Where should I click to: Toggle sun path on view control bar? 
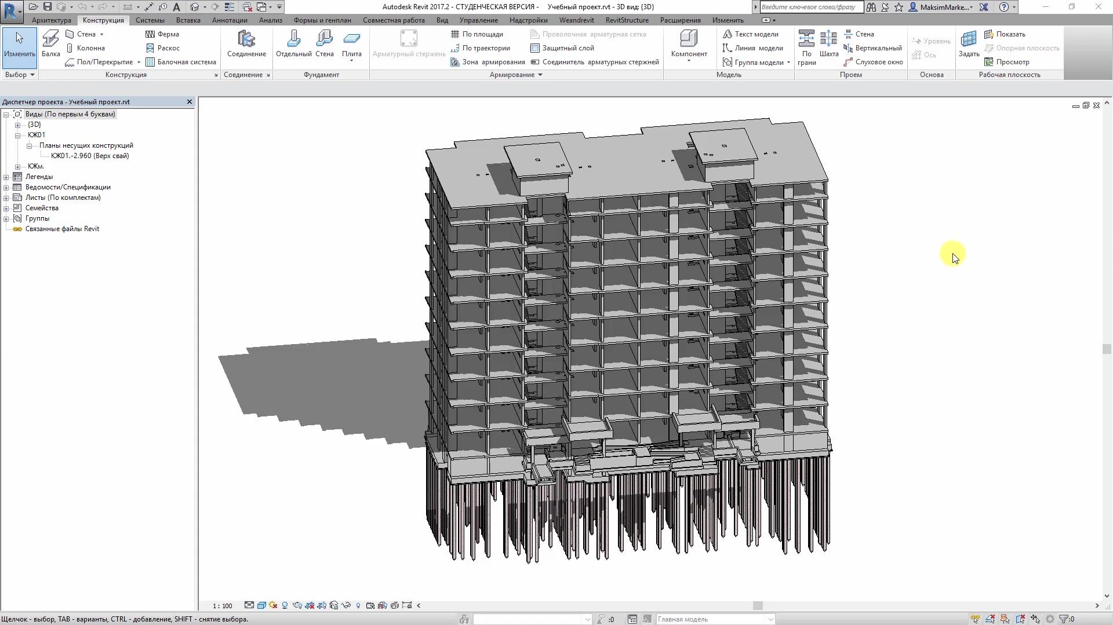click(273, 605)
